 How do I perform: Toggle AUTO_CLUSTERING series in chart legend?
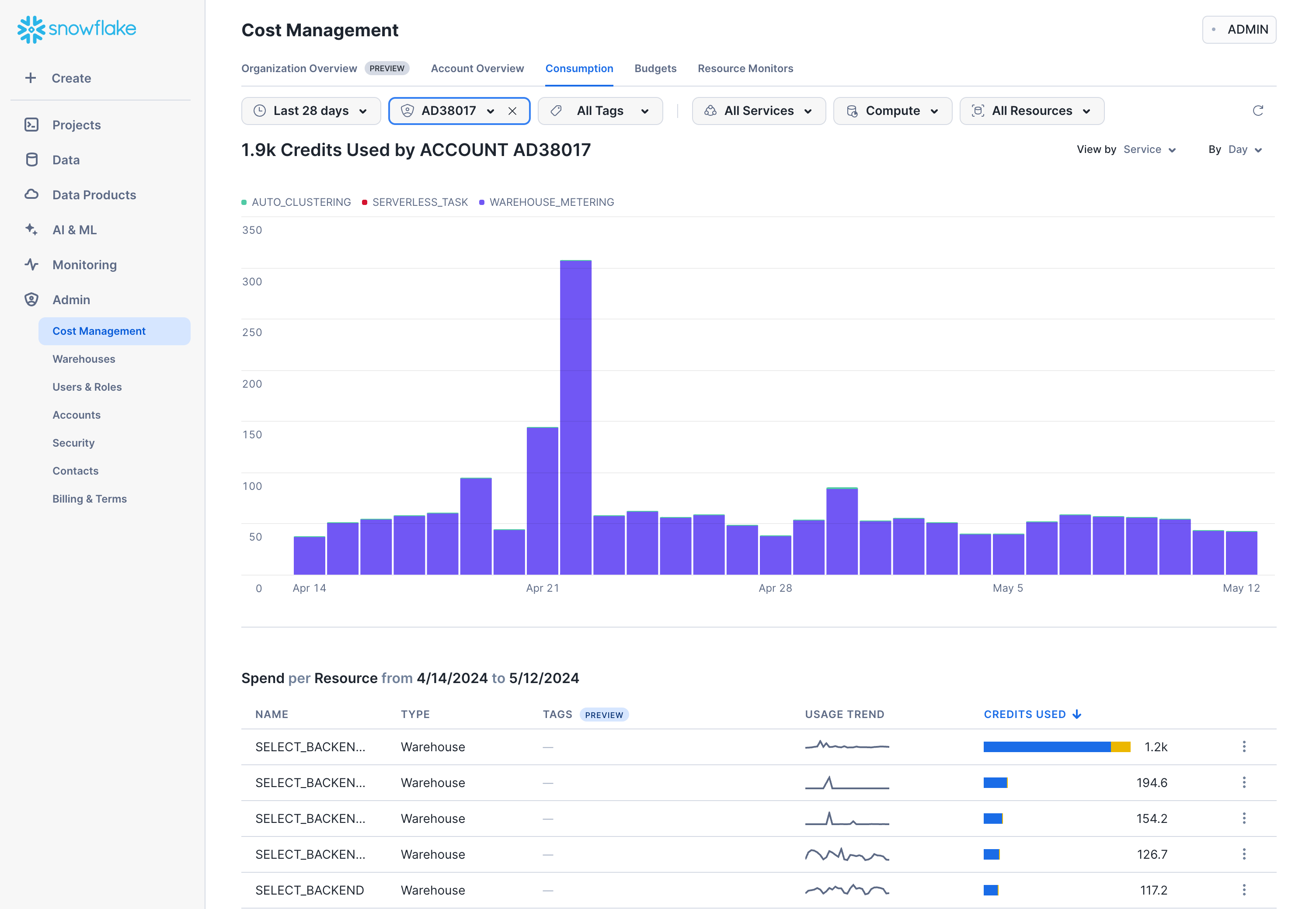point(301,201)
